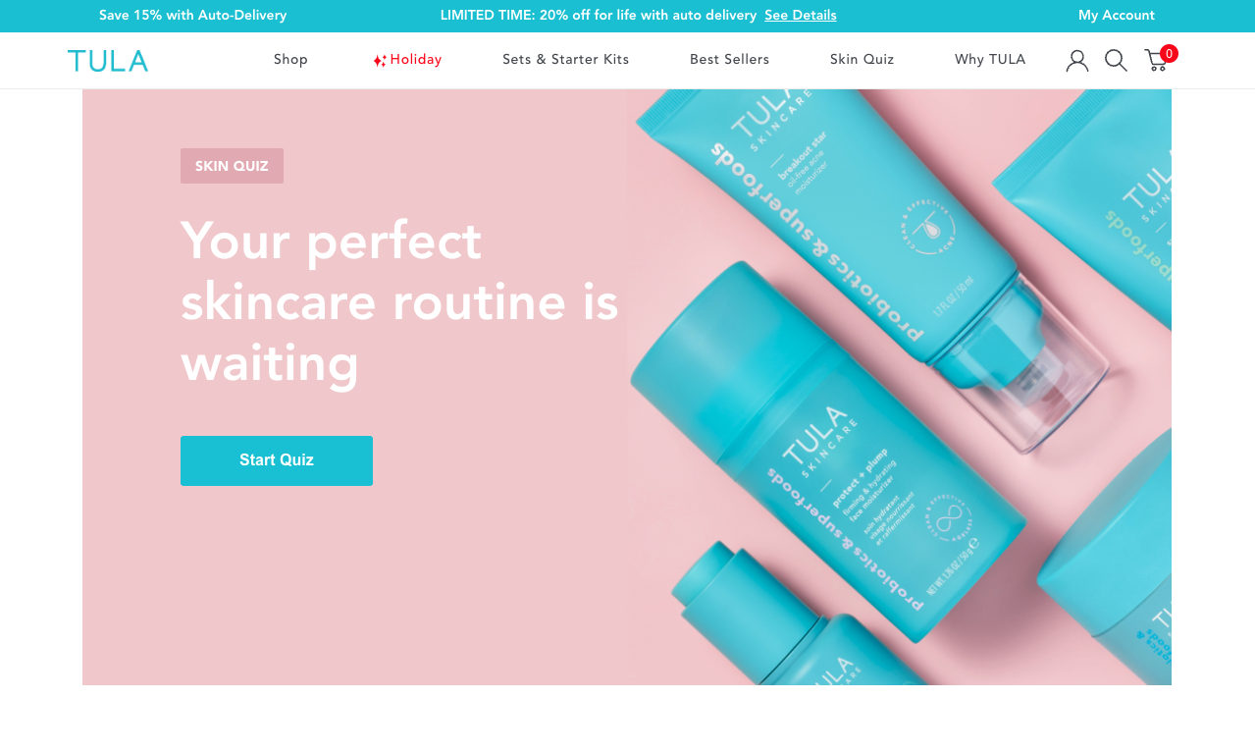Click Save 15% with Auto-Delivery banner text
Viewport: 1255px width, 752px height.
tap(193, 16)
